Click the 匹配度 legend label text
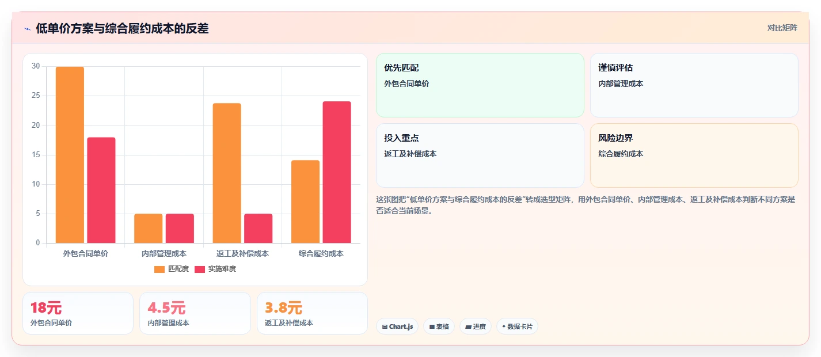The image size is (821, 357). tap(178, 269)
